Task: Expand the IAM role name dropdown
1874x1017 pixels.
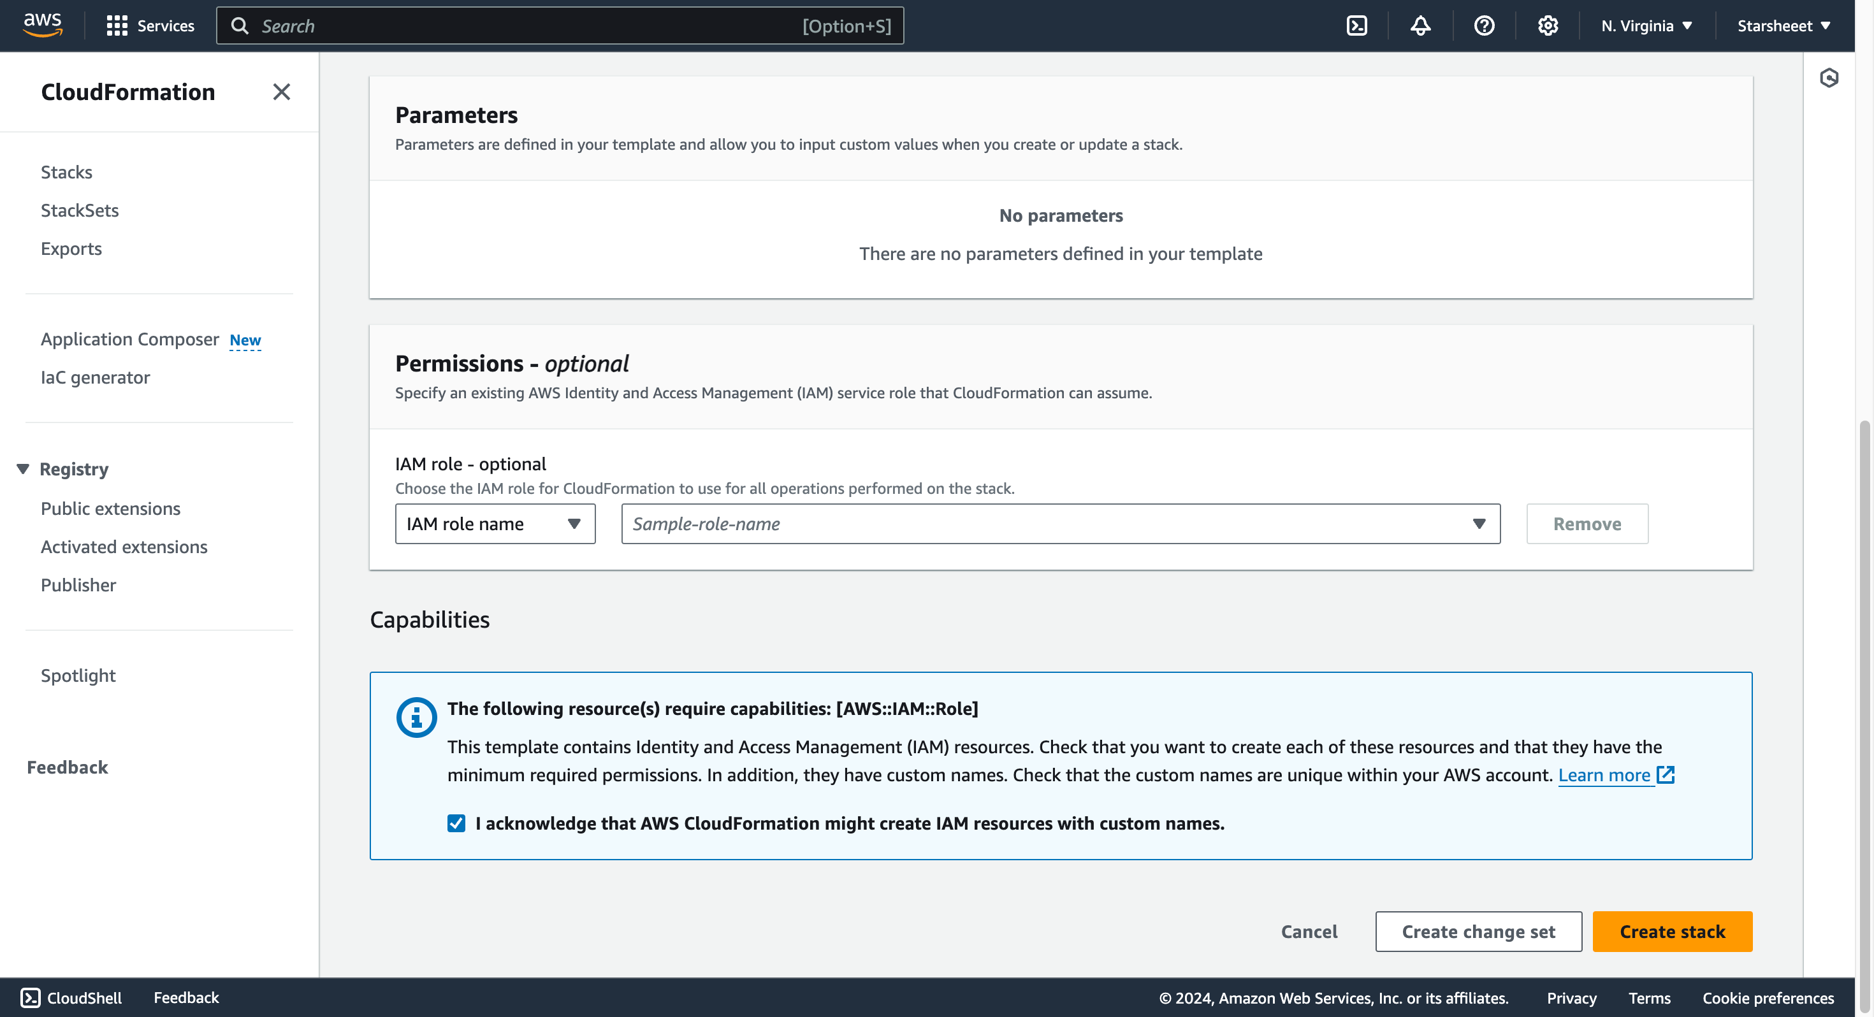Action: point(495,524)
